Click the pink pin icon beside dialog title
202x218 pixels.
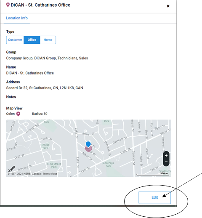(x=8, y=5)
